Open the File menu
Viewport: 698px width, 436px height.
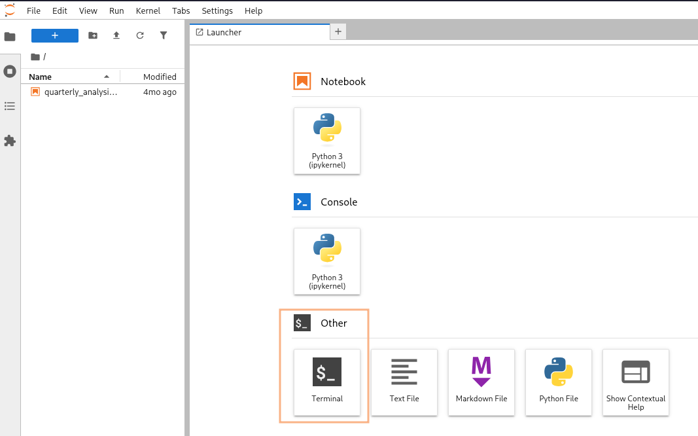[x=33, y=10]
